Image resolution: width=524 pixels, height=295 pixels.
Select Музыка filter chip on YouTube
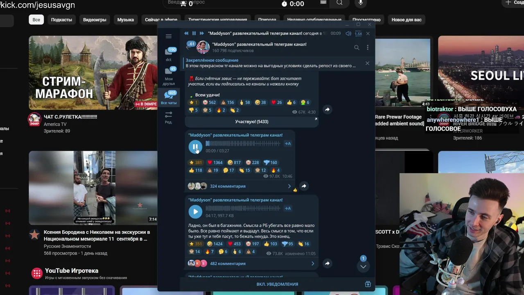click(x=126, y=20)
